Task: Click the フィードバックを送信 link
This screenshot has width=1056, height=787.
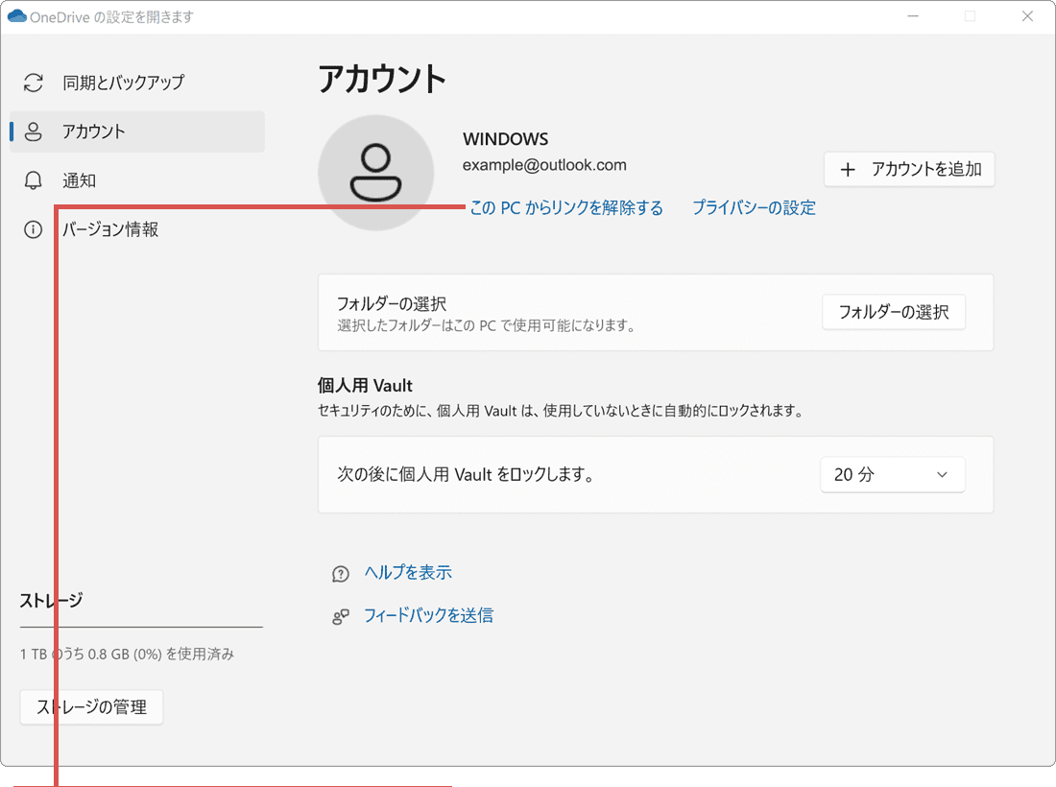Action: tap(428, 615)
